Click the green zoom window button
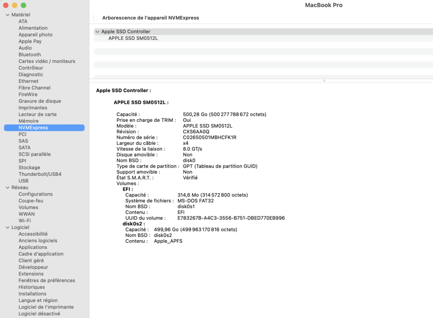 pyautogui.click(x=24, y=5)
